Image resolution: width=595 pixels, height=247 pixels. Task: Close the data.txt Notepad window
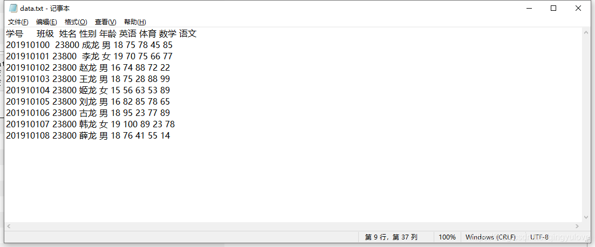pos(578,8)
